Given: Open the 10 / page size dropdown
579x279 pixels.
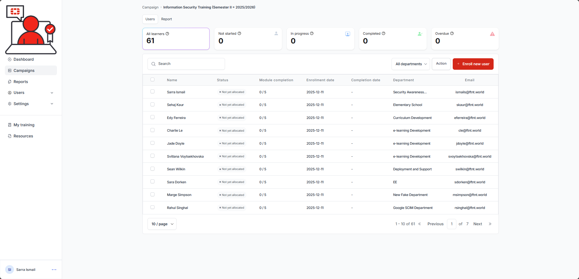Looking at the screenshot, I should coord(162,224).
